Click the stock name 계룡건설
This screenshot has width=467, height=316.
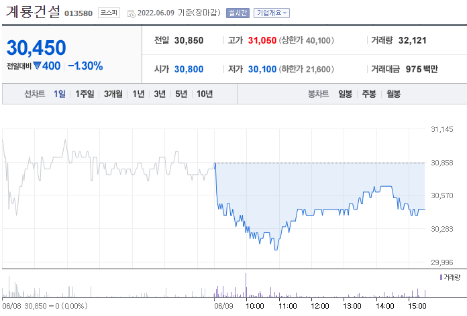pos(33,12)
